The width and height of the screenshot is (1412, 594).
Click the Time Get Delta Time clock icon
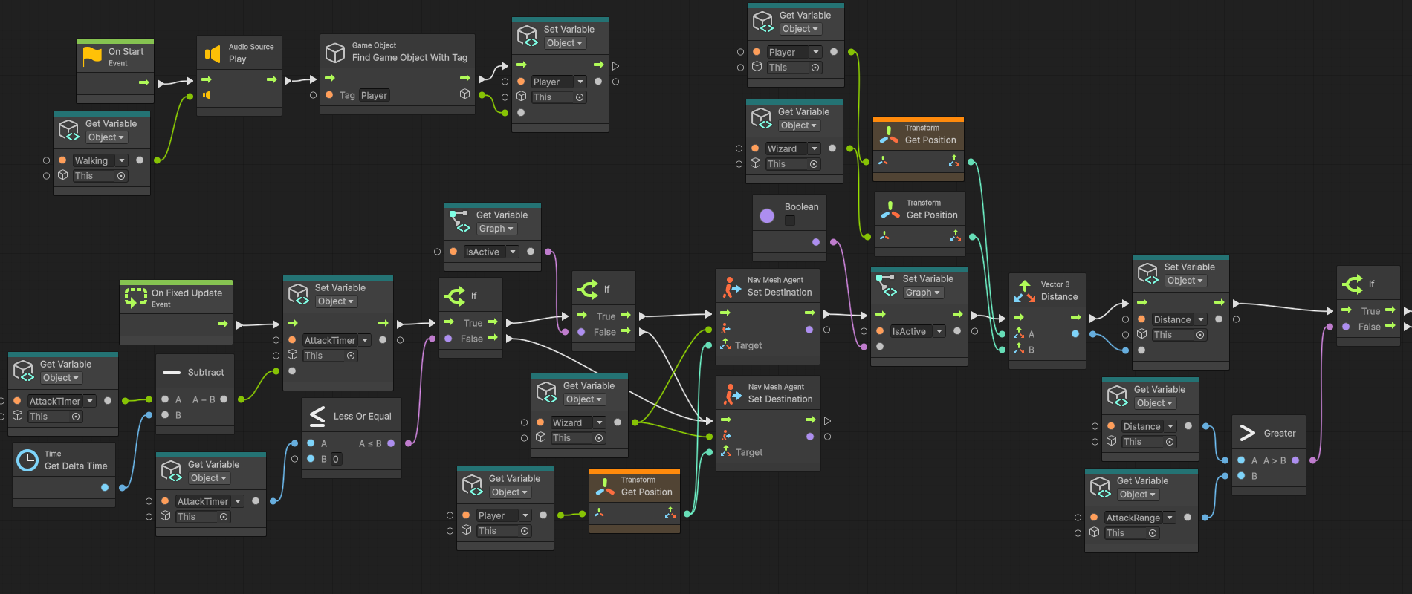(27, 460)
